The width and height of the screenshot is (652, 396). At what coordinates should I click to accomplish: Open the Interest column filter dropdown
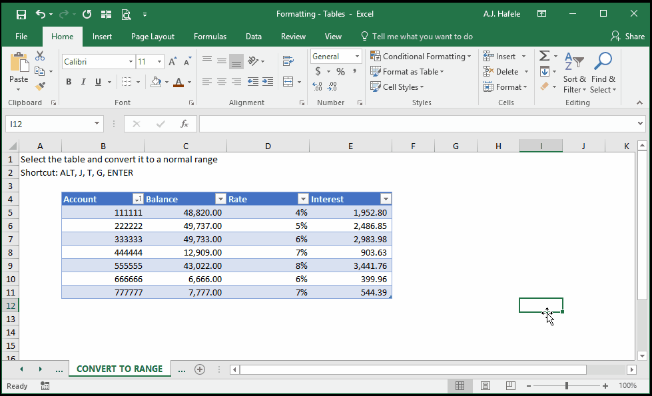coord(386,199)
